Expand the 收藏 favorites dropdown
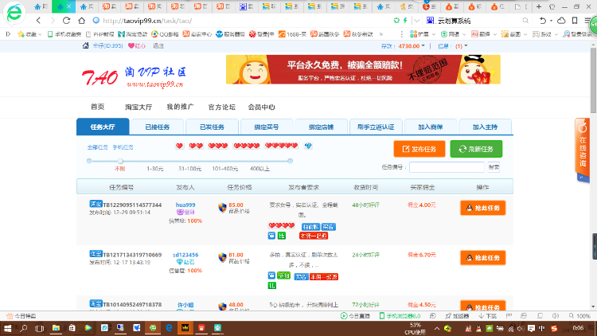Viewport: 597px width, 336px height. coord(40,34)
